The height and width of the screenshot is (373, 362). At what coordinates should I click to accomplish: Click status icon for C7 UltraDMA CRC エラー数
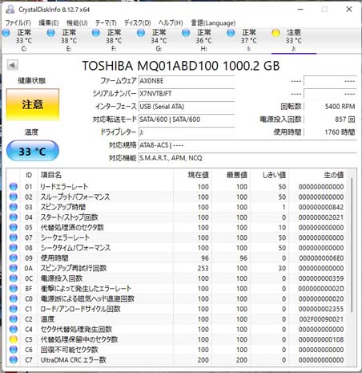(14, 359)
